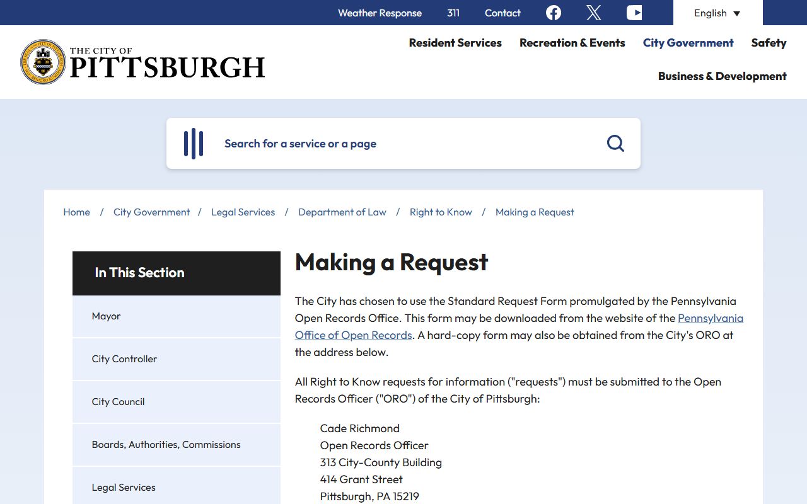Screen dimensions: 807x504
Task: Open City Controller in the sidebar
Action: tap(177, 359)
